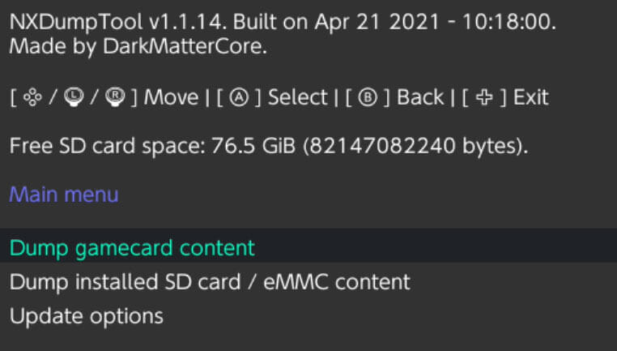
Task: Click the Exit control label
Action: tap(530, 98)
